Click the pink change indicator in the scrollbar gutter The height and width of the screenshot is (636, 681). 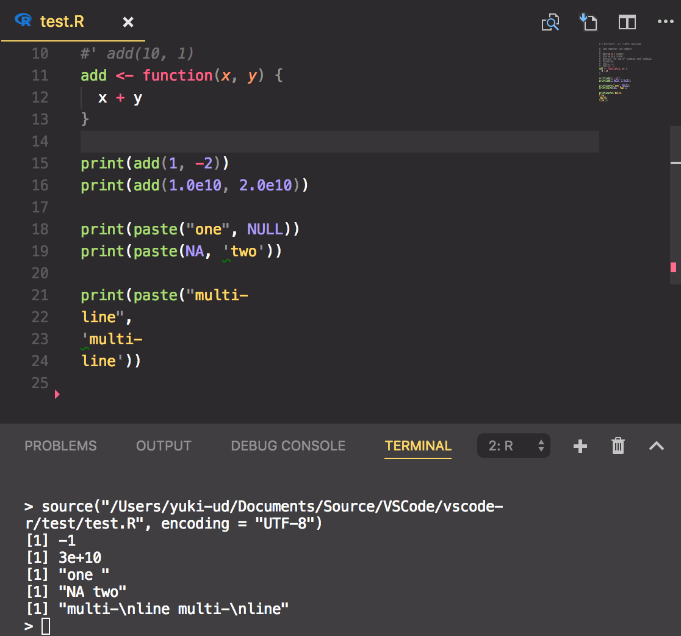(672, 266)
